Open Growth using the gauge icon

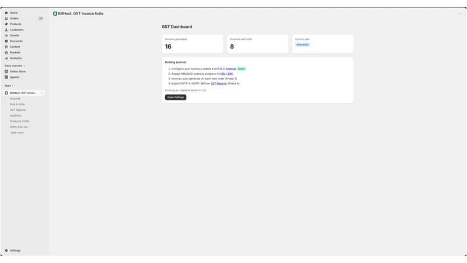pyautogui.click(x=6, y=36)
